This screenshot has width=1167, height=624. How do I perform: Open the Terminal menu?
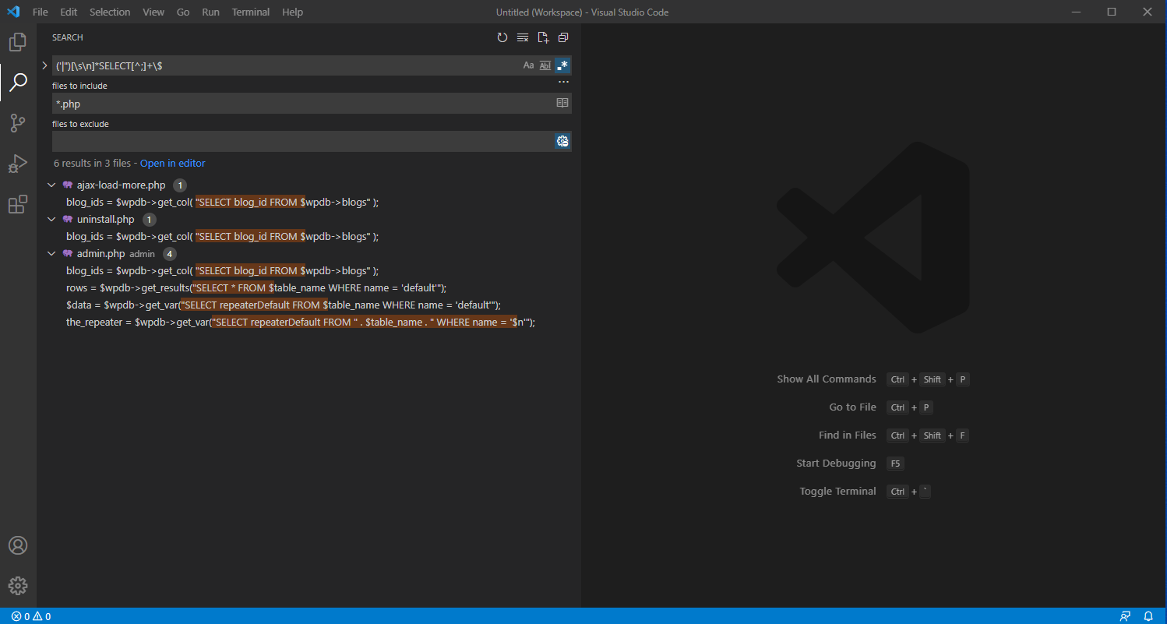point(251,12)
